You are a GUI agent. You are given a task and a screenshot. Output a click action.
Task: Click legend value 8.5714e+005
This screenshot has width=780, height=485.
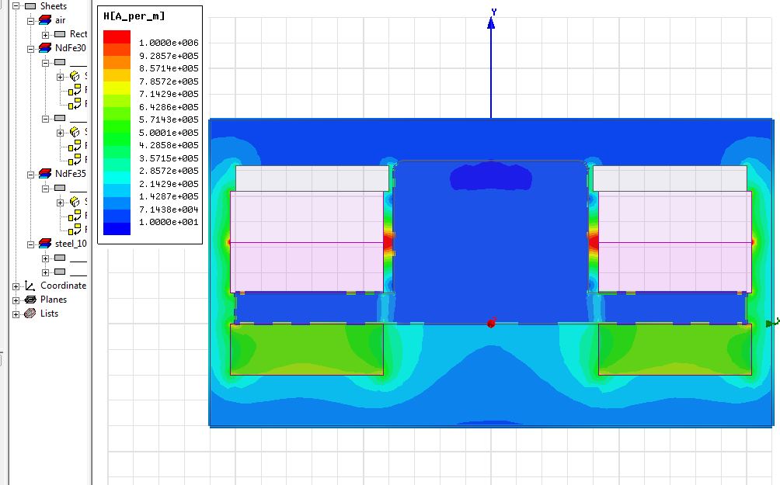[x=169, y=68]
